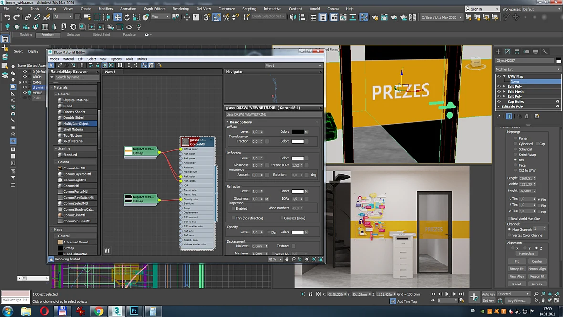Select Vertex Color Channel radio button
Screen dimensions: 563x317
click(510, 235)
